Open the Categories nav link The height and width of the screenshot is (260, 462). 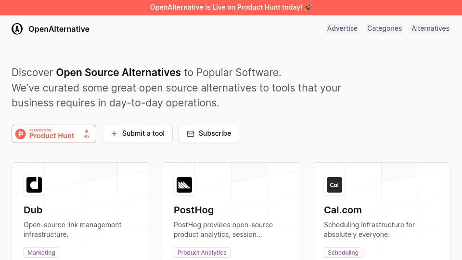pyautogui.click(x=385, y=28)
